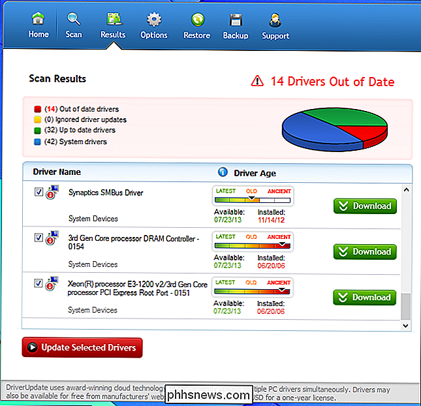Screen dimensions: 421x406
Task: Click installed date 11/14/12
Action: 271,220
